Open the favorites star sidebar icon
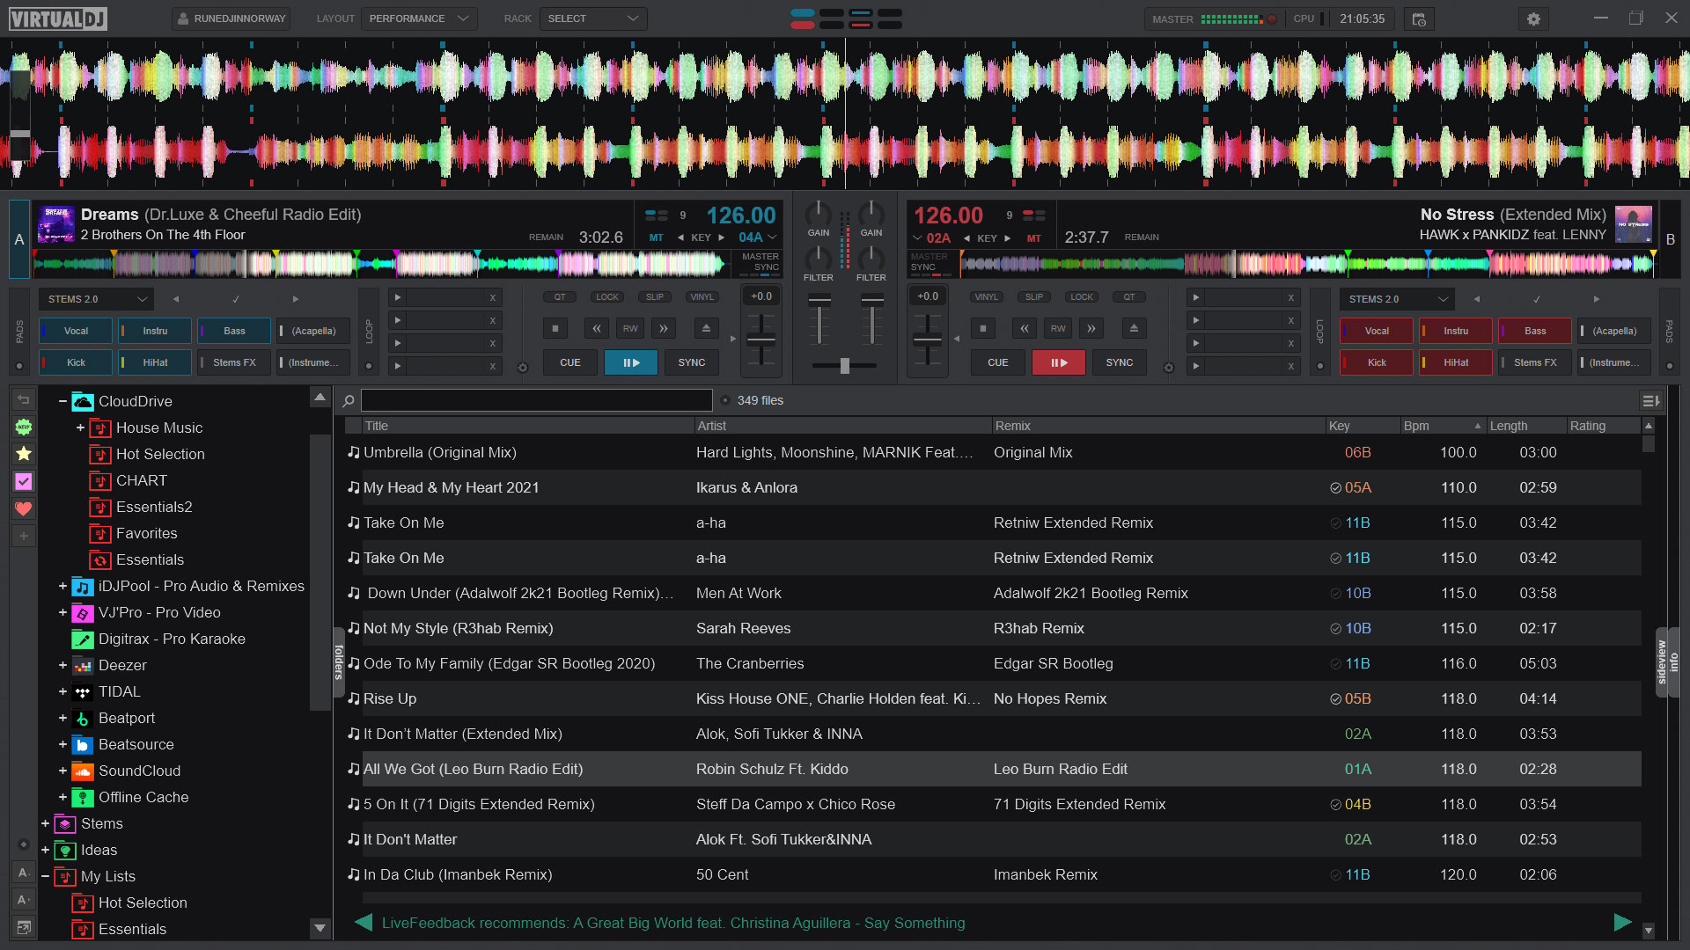The width and height of the screenshot is (1690, 950). [x=24, y=454]
